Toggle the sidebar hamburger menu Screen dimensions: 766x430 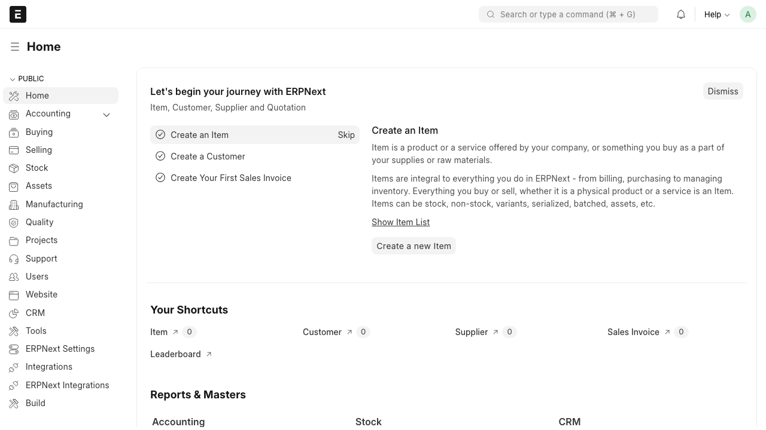[15, 47]
